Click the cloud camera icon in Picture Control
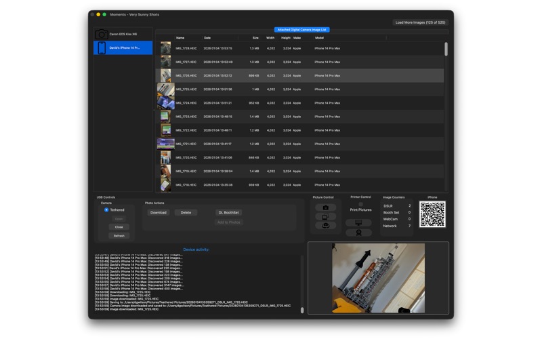Screen dimensions: 542x339 [326, 226]
